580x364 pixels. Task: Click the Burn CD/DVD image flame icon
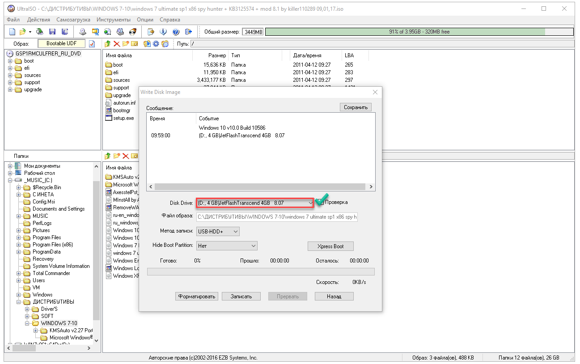click(132, 32)
